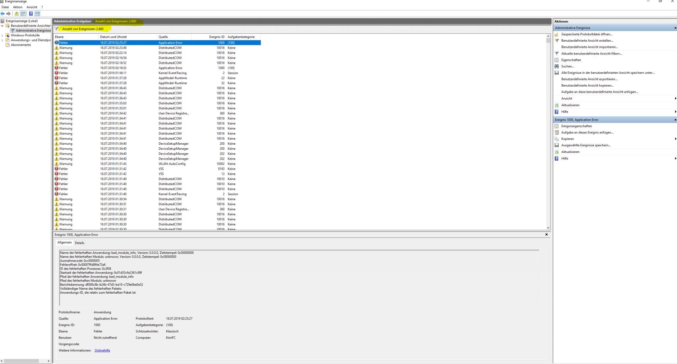Viewport: 677px width, 364px height.
Task: Collapse the Benutzerdefinierte Ansichten tree node
Action: coord(3,26)
